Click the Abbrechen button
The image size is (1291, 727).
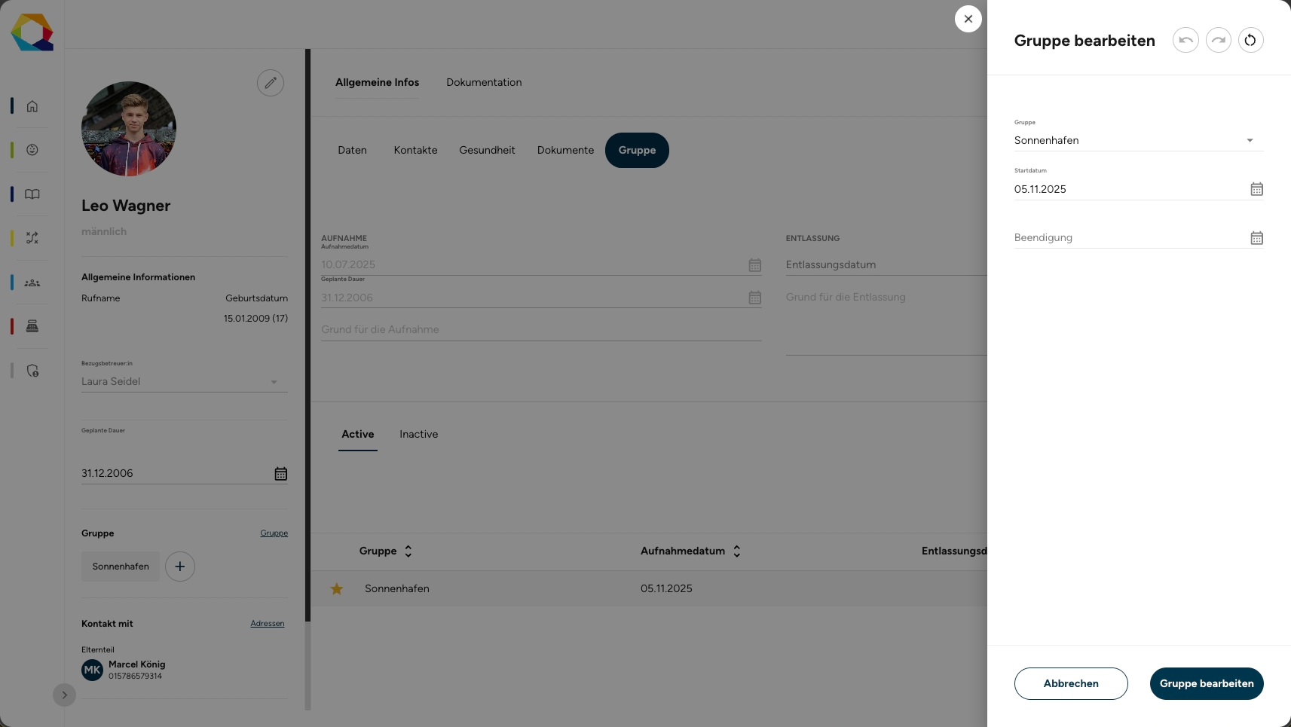[1071, 683]
